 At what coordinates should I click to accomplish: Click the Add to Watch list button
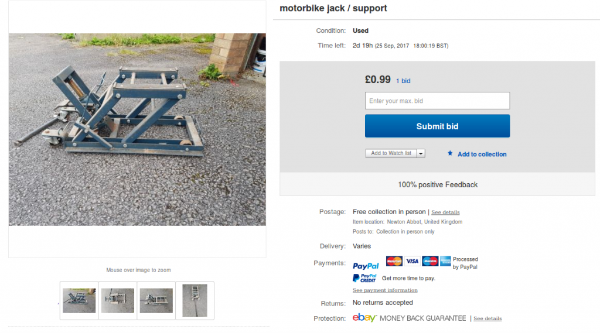[x=391, y=153]
